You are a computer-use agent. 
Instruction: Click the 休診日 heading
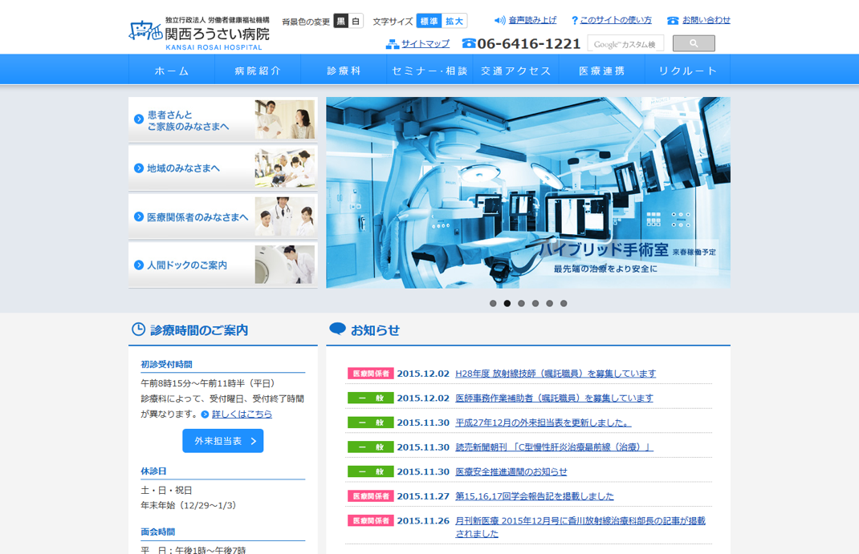153,471
